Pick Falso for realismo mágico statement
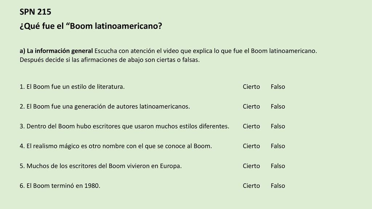This screenshot has width=372, height=209. tap(278, 146)
